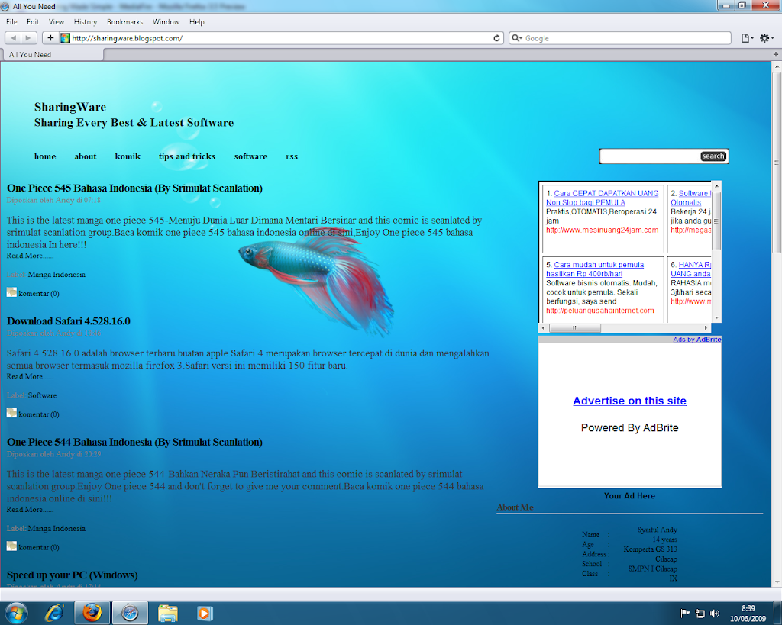Click the network tray icon
Screen dimensions: 782x625
click(x=700, y=613)
